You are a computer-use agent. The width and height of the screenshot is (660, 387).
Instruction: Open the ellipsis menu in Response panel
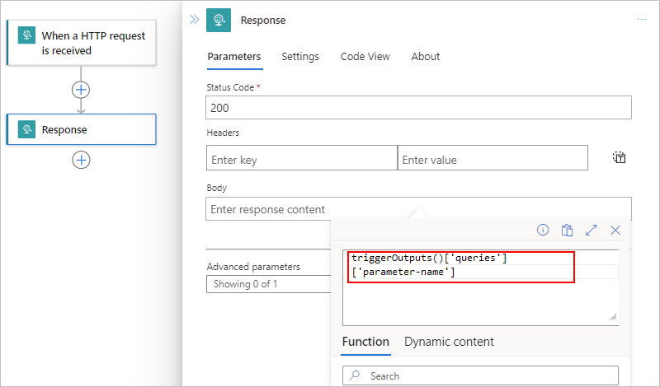tap(642, 20)
